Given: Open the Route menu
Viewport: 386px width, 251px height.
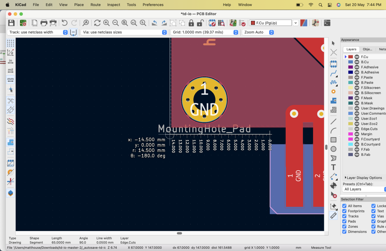Looking at the screenshot, I should [96, 5].
